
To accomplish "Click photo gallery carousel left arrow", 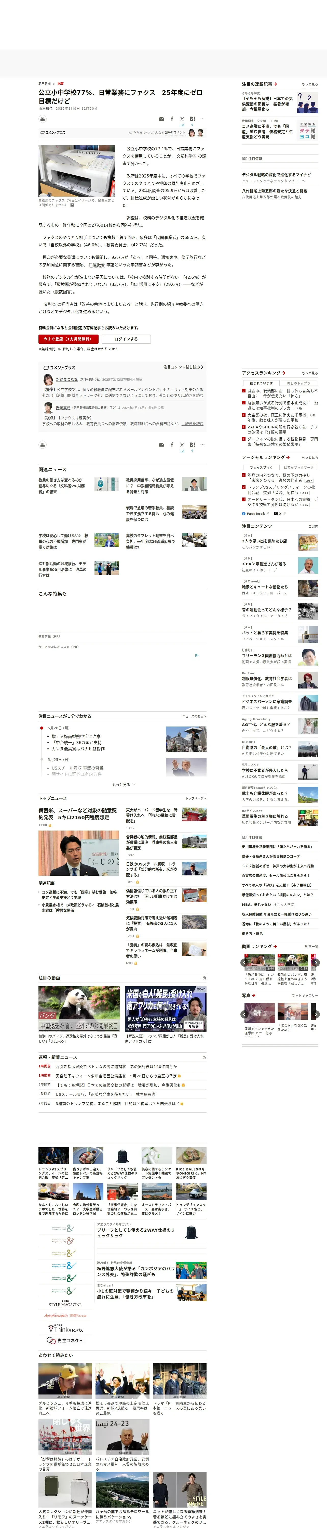I will click(244, 1014).
